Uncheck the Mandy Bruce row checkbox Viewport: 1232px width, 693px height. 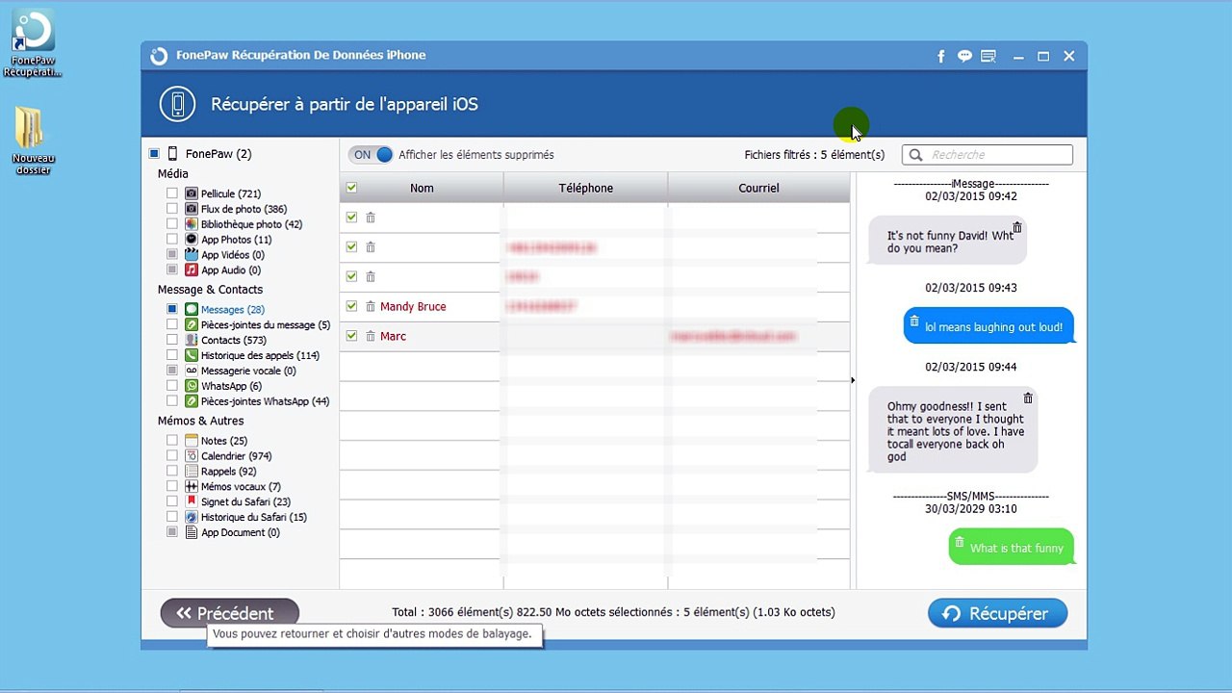pos(351,306)
